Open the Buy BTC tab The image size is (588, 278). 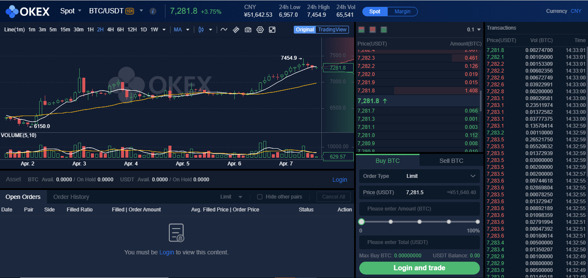click(x=388, y=161)
